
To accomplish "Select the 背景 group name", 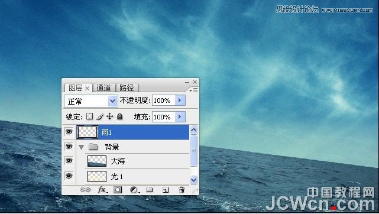I will (x=112, y=147).
